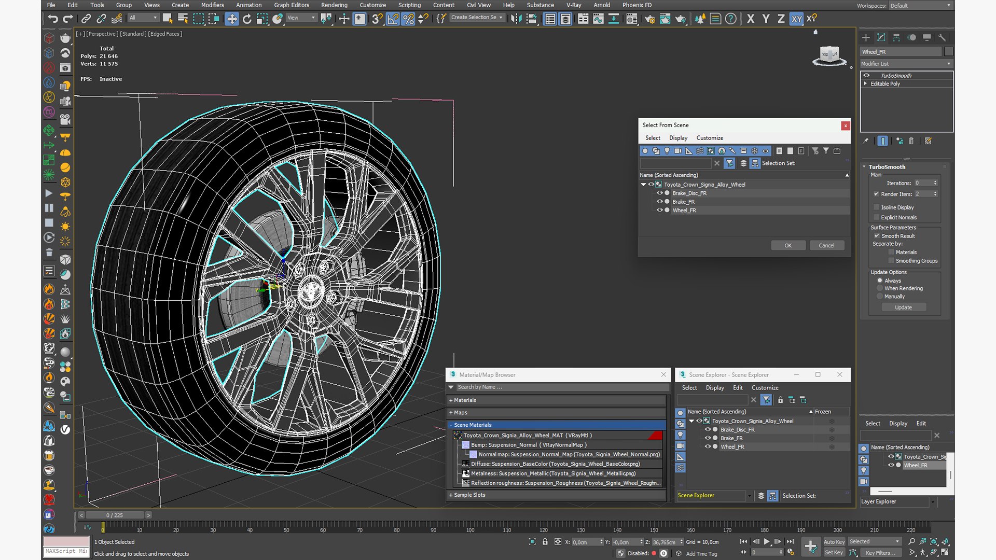
Task: Open the Rendering menu
Action: [x=334, y=5]
